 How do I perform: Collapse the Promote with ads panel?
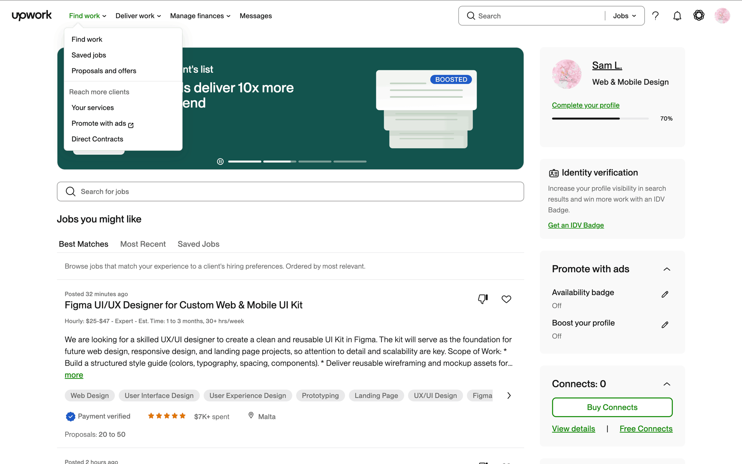[x=667, y=269]
